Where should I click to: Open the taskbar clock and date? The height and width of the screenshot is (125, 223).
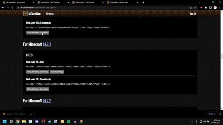[x=216, y=122]
